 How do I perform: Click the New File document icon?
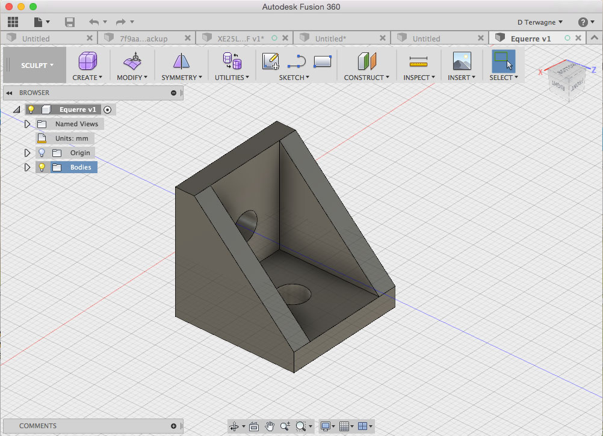click(38, 22)
